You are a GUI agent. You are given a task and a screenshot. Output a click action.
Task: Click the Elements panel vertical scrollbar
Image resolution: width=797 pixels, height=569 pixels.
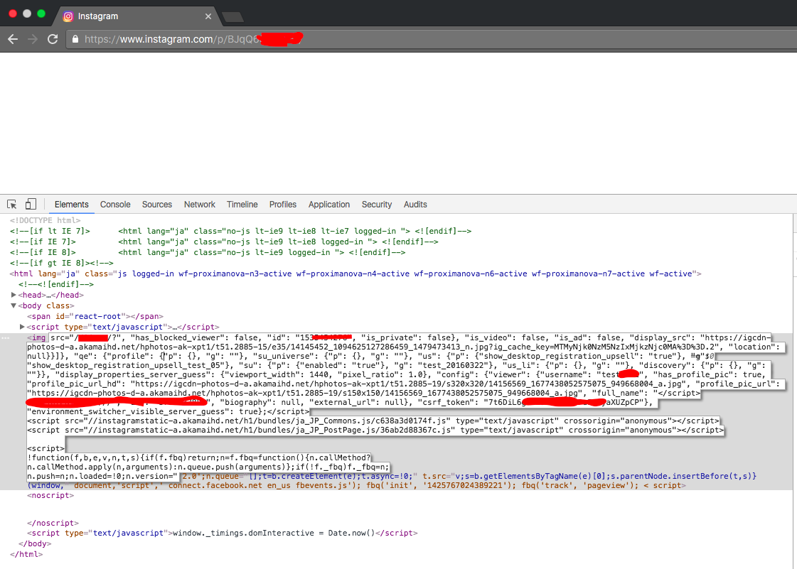794,391
